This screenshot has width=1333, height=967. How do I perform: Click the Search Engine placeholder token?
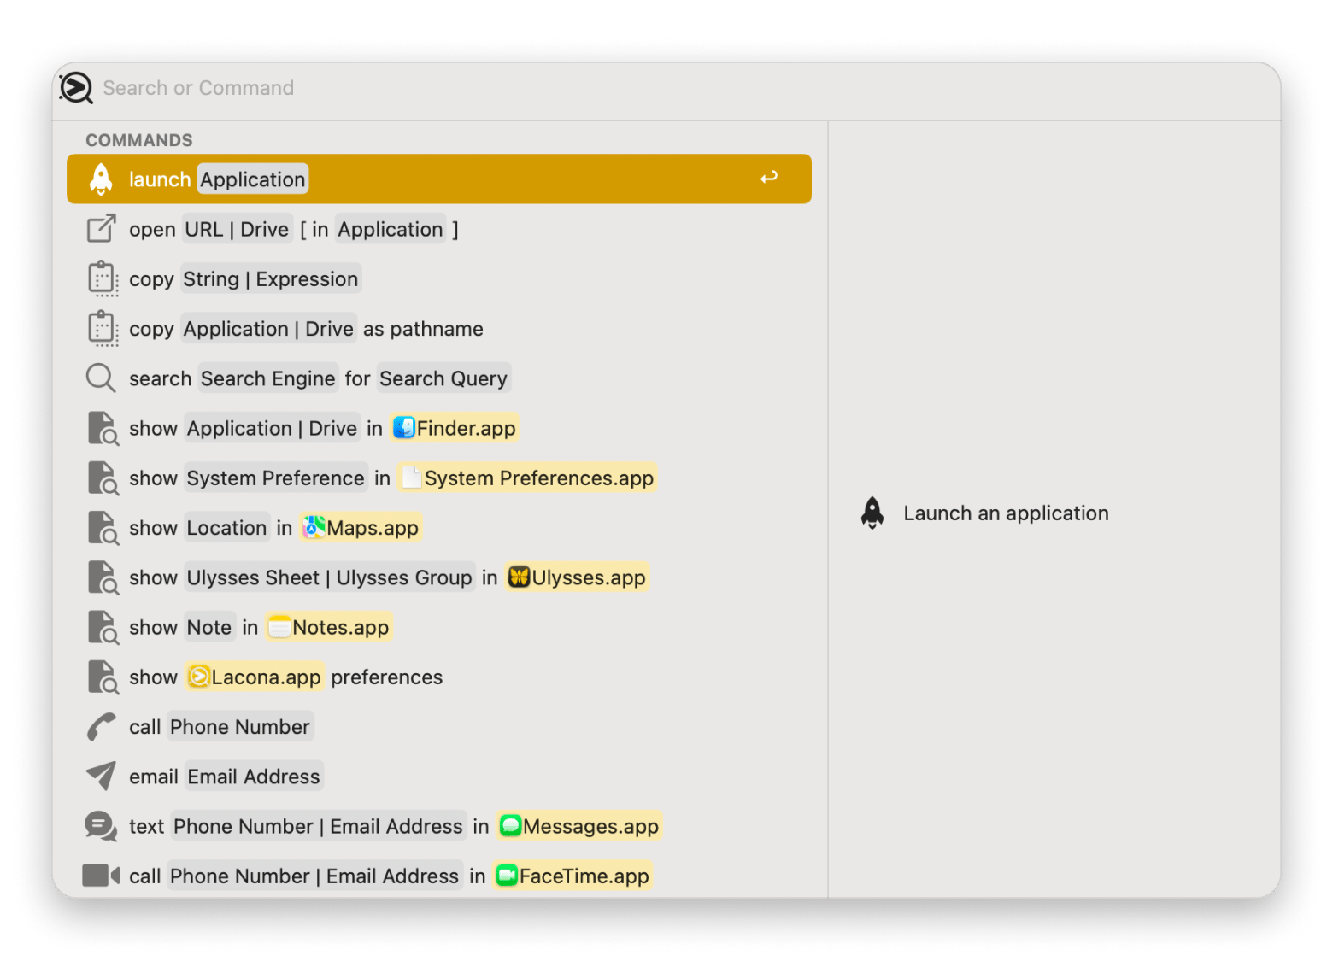[x=267, y=378]
